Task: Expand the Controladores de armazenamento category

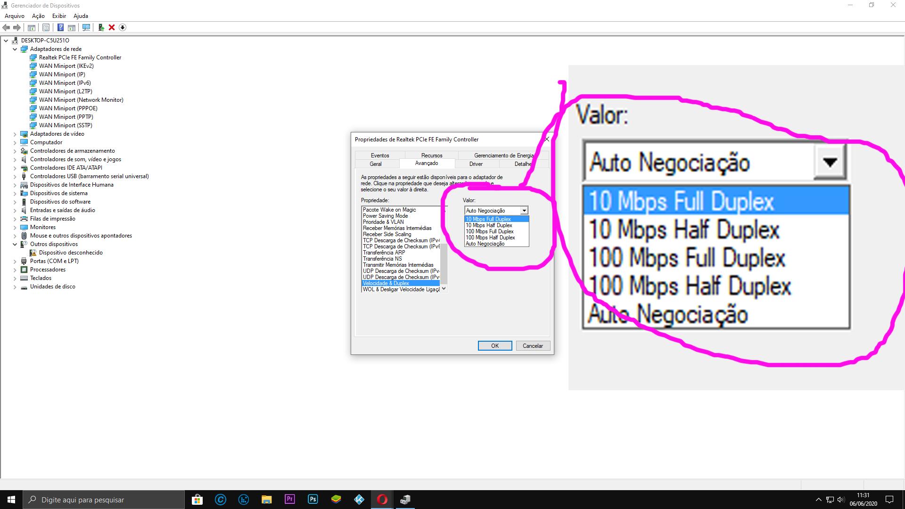Action: 15,151
